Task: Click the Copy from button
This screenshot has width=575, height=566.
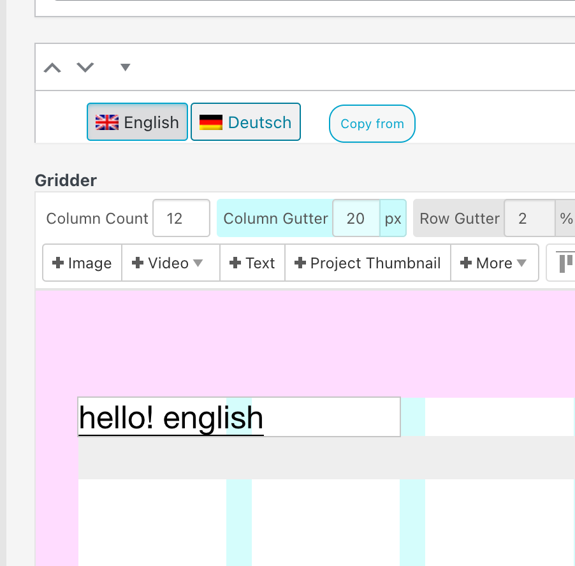Action: (372, 124)
